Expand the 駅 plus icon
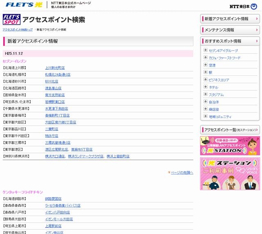 (206, 72)
